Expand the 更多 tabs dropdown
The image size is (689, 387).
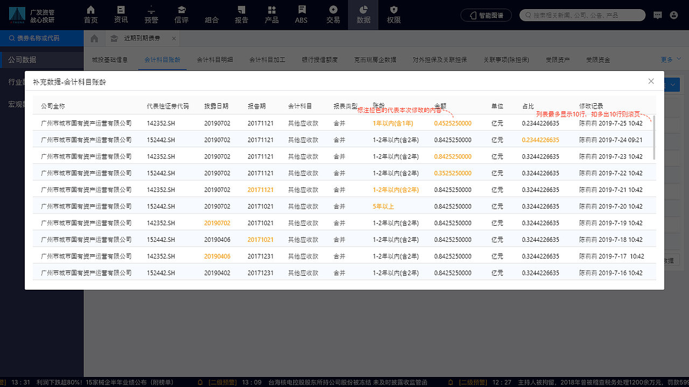click(671, 60)
